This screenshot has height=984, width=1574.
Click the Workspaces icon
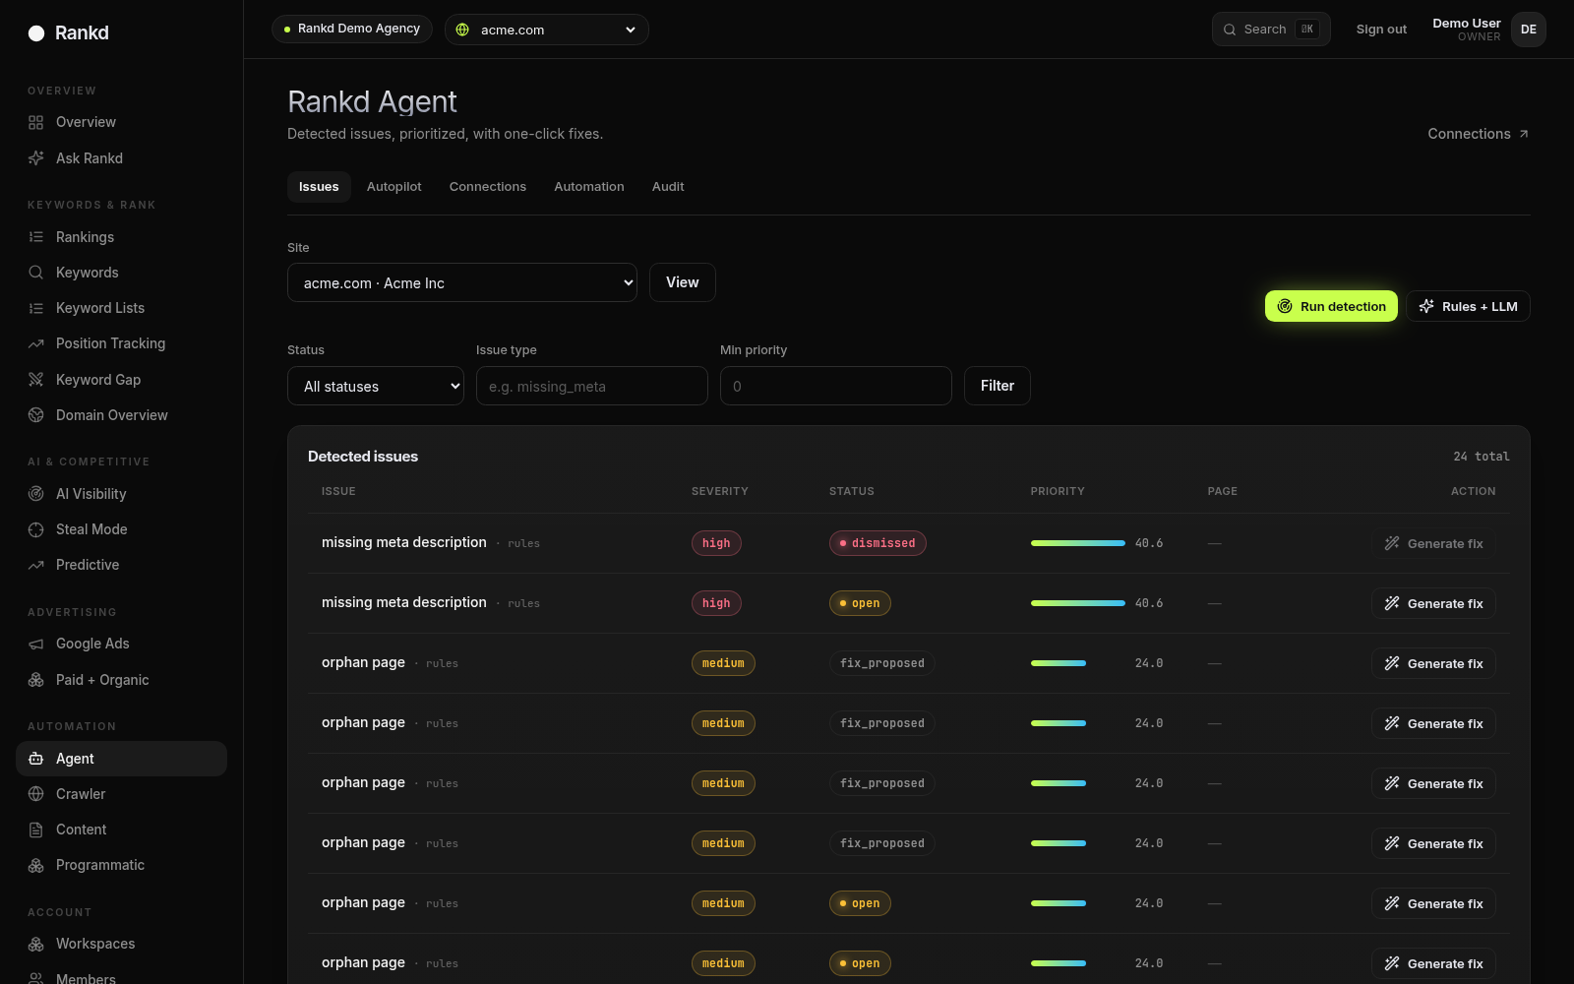[36, 944]
